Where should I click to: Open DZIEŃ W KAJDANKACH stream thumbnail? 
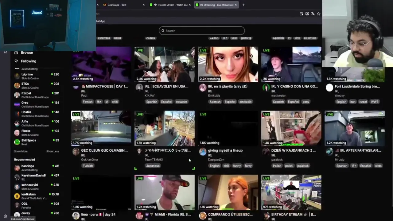[x=291, y=128]
